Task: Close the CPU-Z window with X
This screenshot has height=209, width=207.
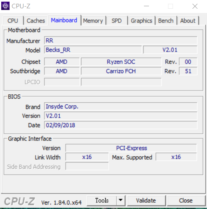Action: coord(195,6)
